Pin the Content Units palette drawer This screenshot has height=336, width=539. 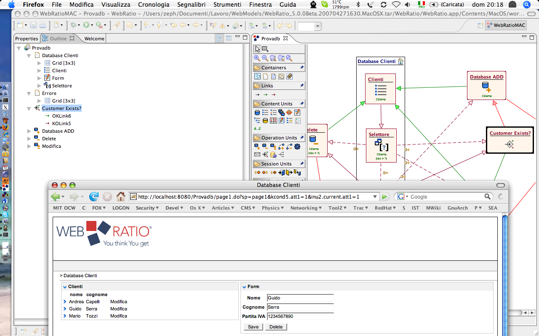coord(302,104)
